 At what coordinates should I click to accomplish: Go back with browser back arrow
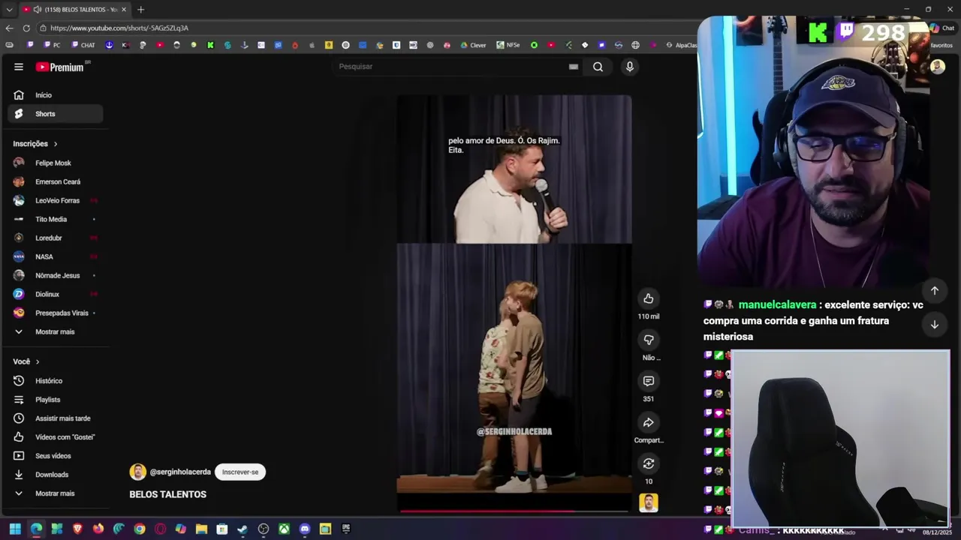tap(9, 28)
